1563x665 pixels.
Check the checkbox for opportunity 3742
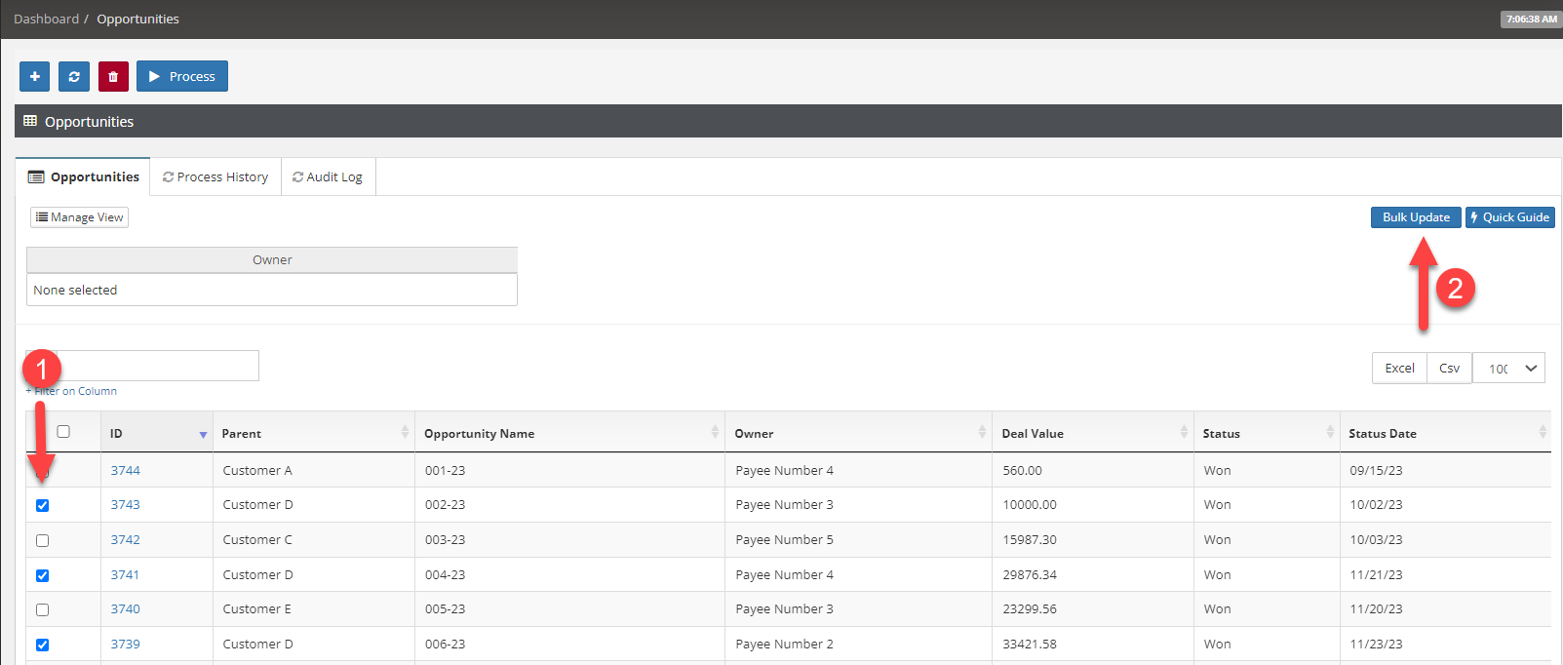tap(42, 540)
